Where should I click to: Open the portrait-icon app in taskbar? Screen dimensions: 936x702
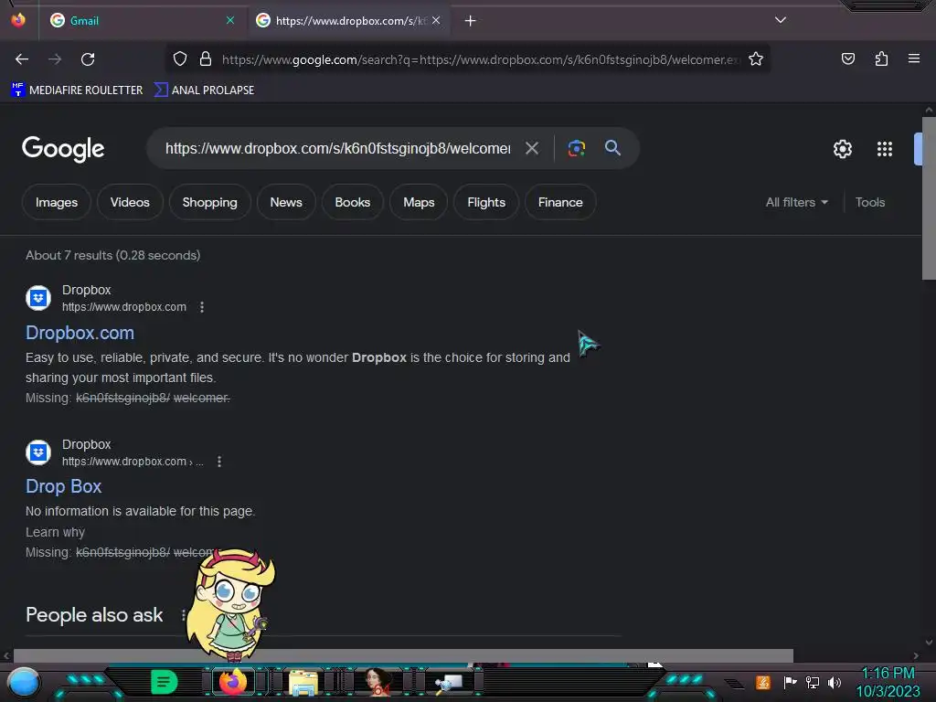376,682
